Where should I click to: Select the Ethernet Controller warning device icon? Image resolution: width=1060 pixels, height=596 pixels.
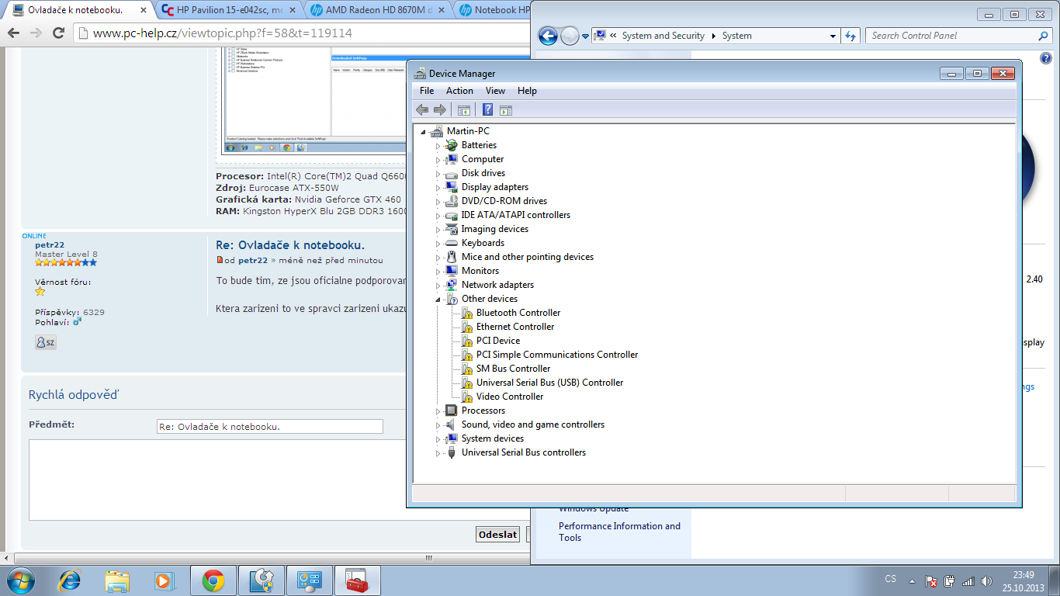(x=466, y=327)
